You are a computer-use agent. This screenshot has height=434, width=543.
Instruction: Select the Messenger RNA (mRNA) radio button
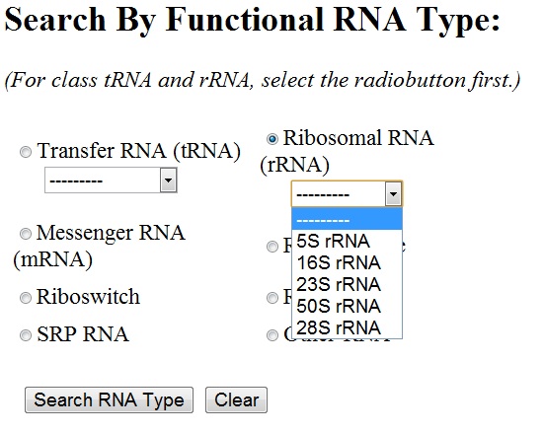[x=26, y=233]
